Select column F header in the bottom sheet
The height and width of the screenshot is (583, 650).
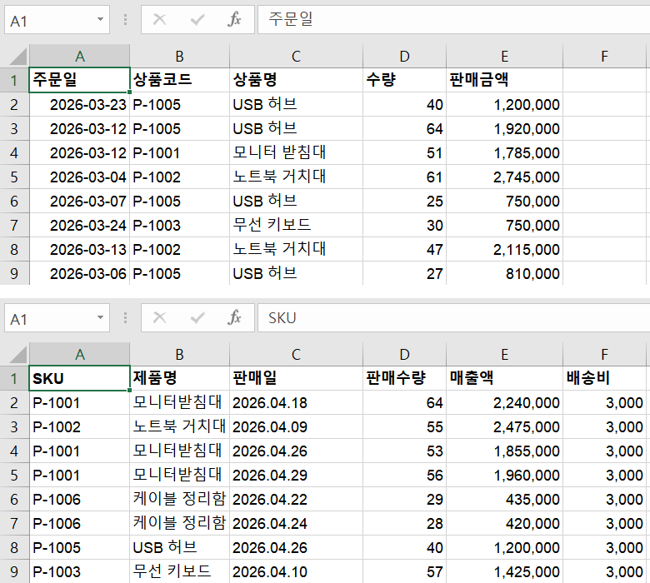(x=604, y=355)
